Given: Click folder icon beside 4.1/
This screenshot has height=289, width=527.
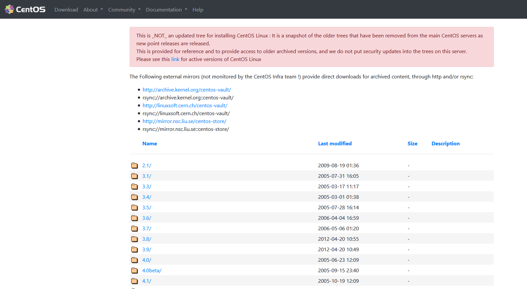Looking at the screenshot, I should (x=135, y=281).
